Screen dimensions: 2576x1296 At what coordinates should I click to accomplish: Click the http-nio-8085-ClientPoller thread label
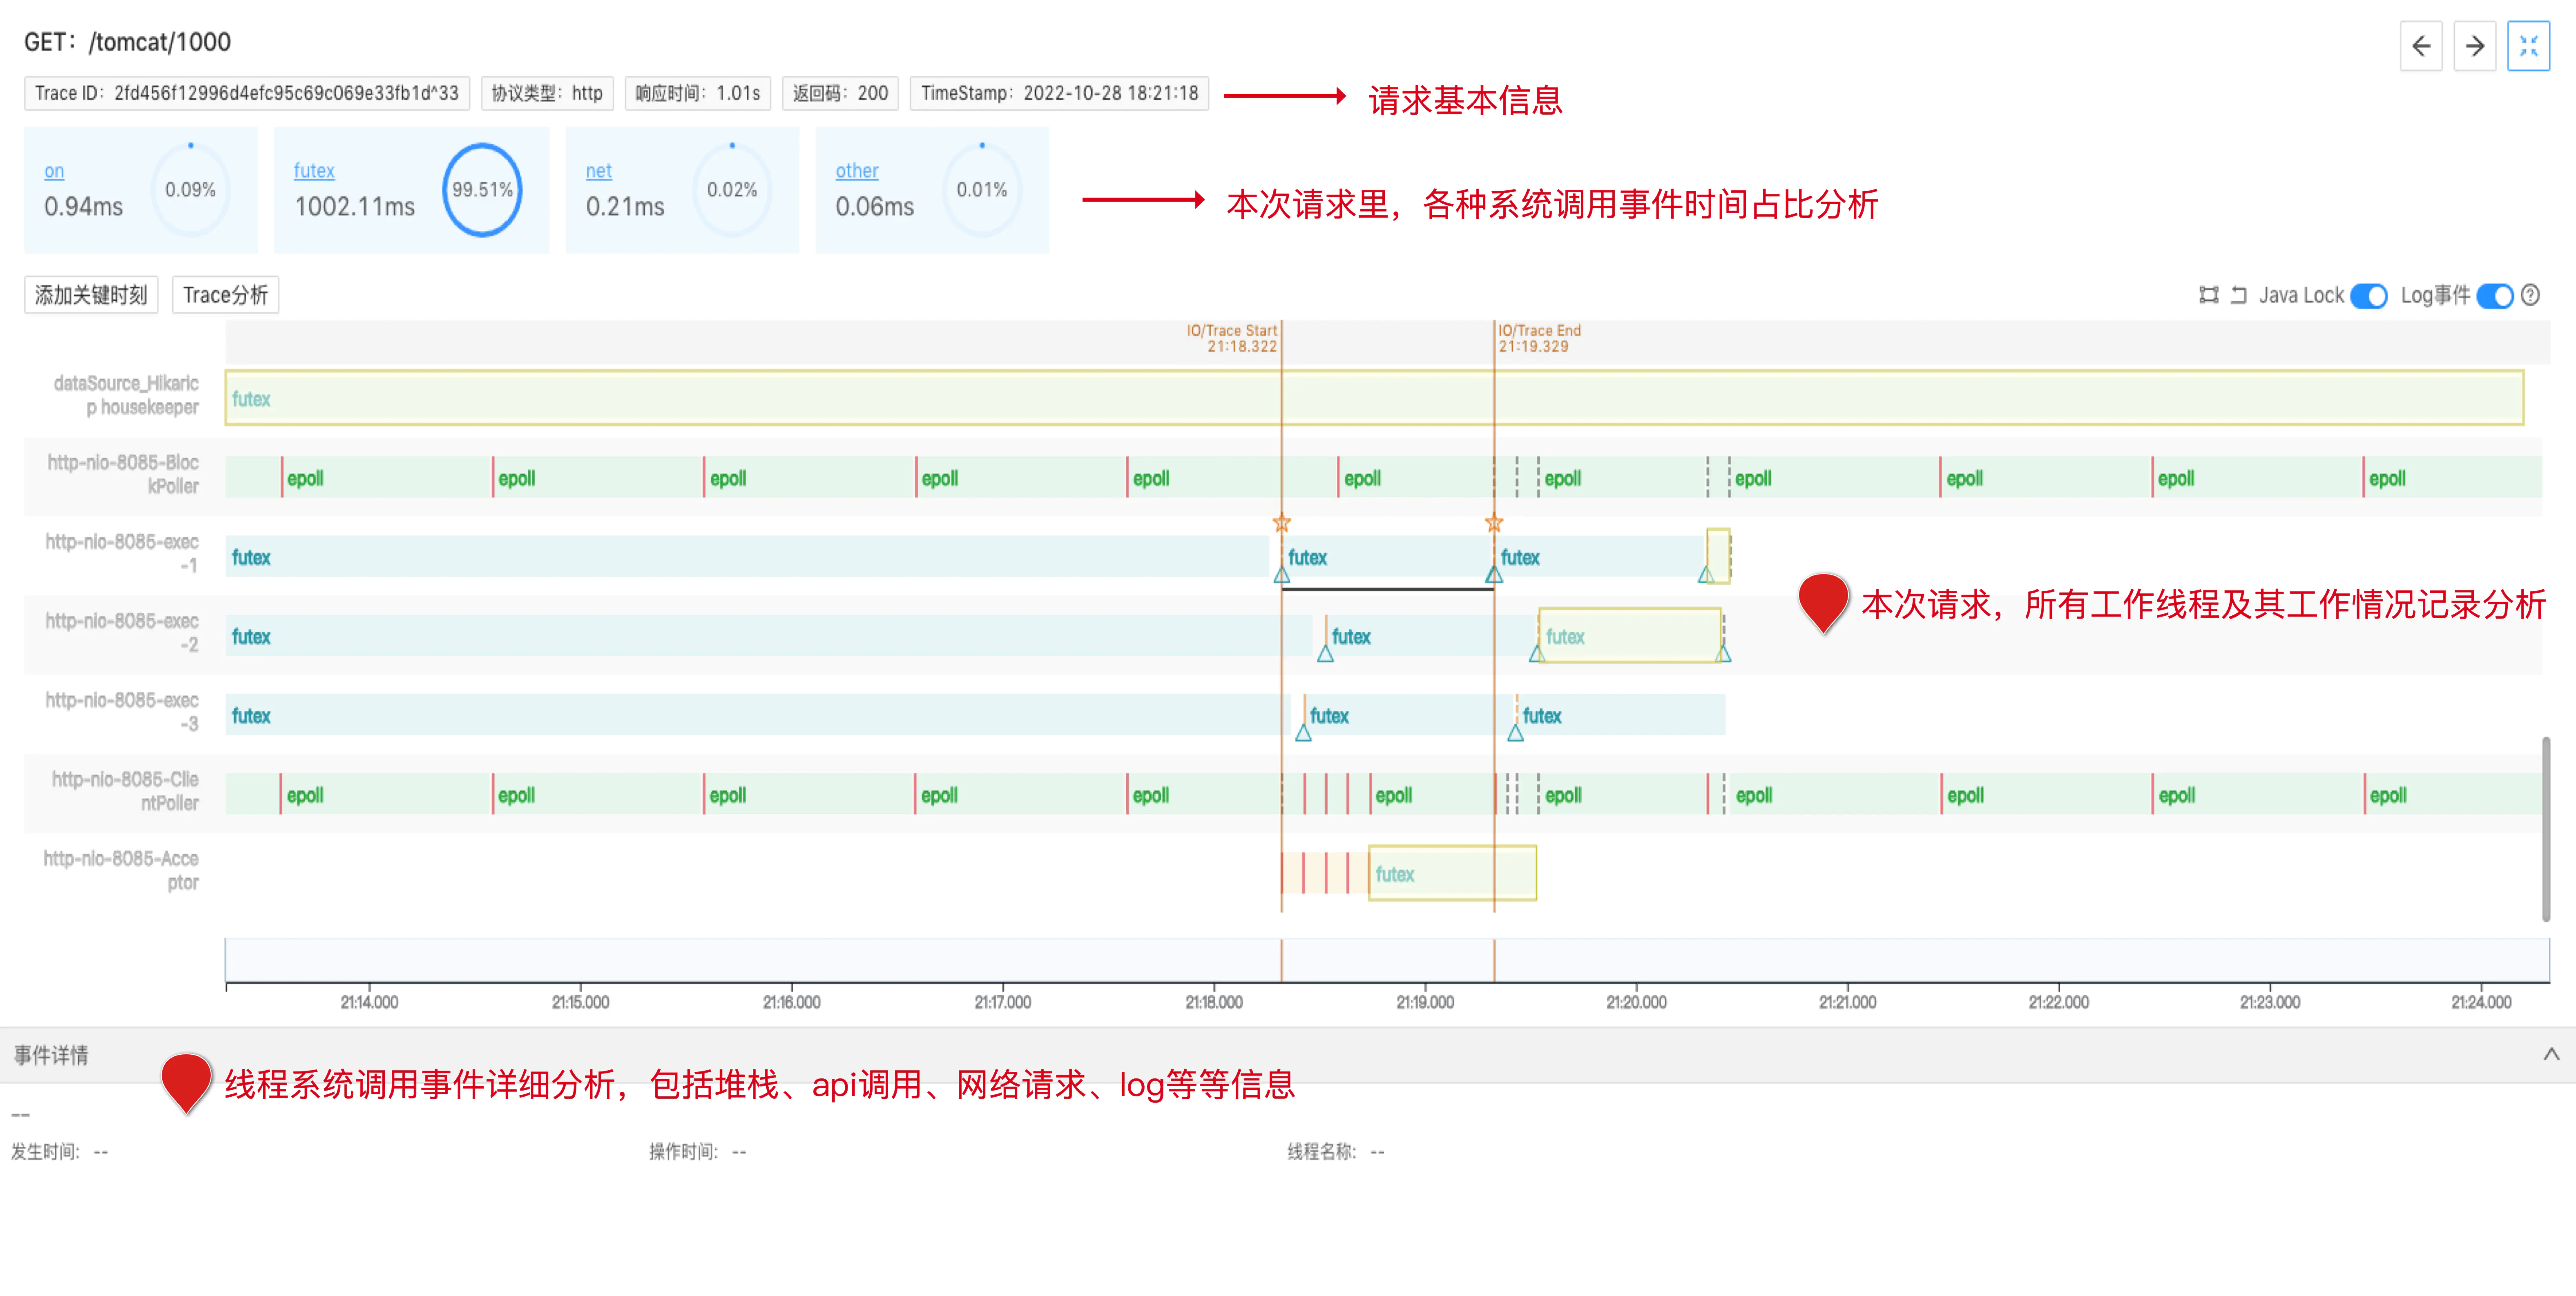[126, 791]
